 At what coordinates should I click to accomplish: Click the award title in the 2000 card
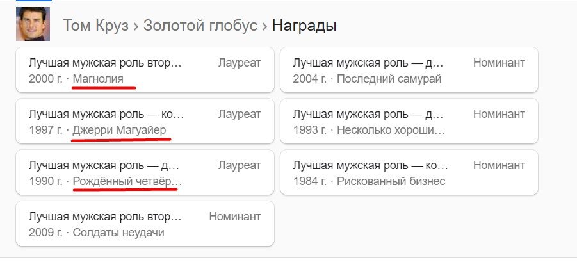tap(106, 63)
